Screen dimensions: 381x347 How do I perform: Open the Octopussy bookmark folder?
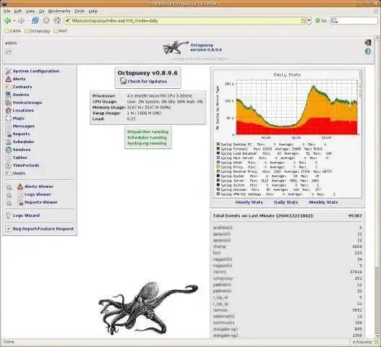(38, 31)
